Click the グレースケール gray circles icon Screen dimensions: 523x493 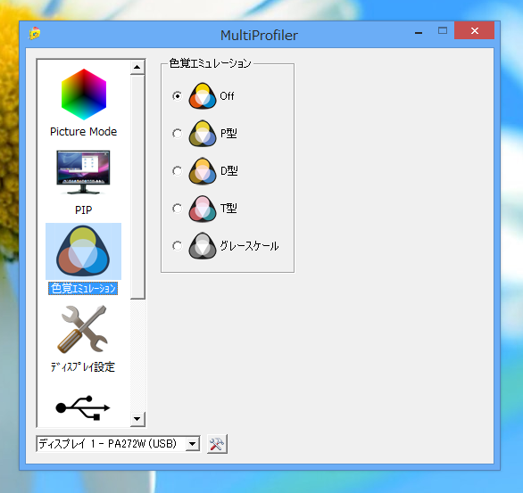(203, 246)
